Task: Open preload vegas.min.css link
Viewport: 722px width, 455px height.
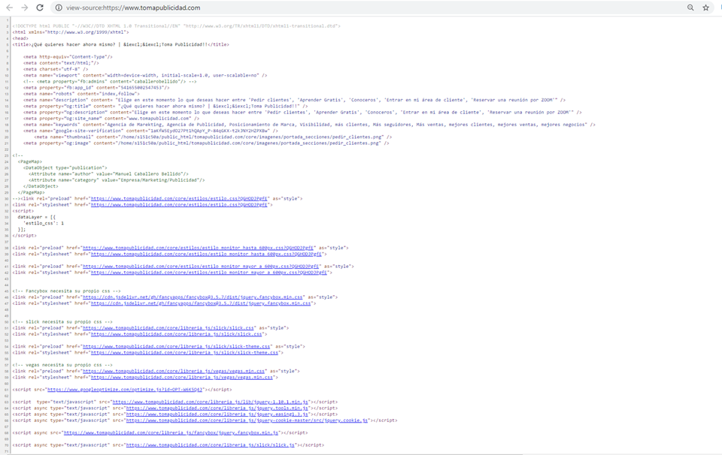Action: (x=174, y=371)
